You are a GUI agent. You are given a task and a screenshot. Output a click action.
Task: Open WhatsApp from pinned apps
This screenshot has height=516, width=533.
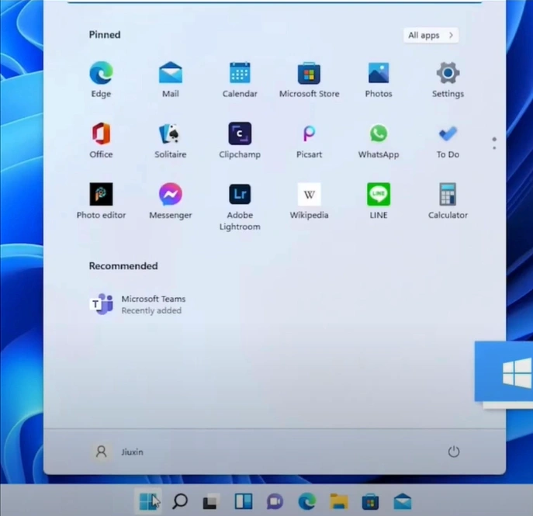pos(379,140)
